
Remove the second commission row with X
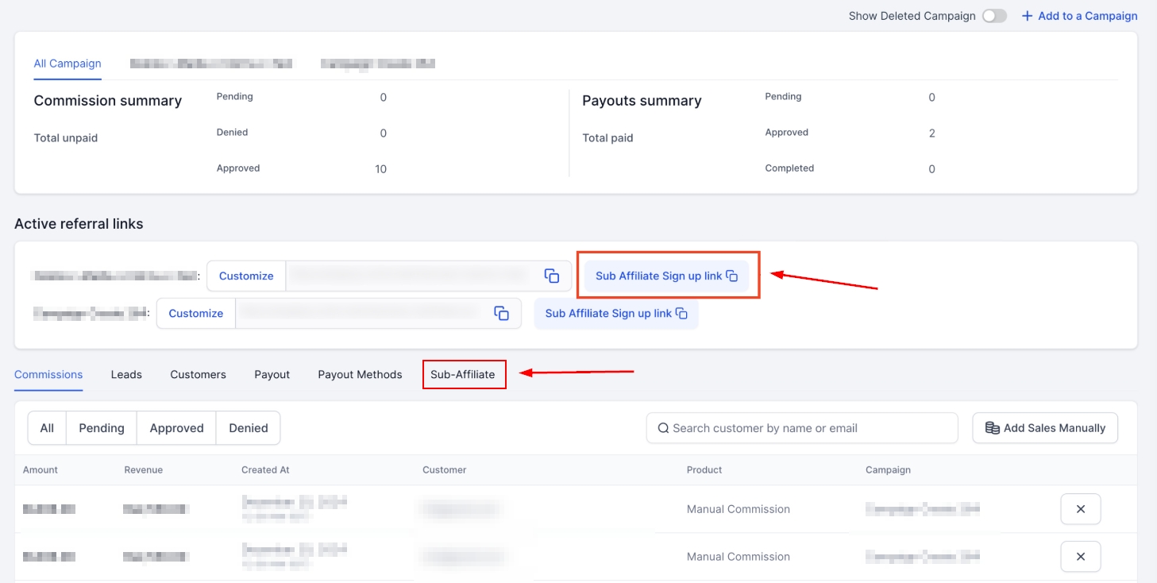(1080, 557)
